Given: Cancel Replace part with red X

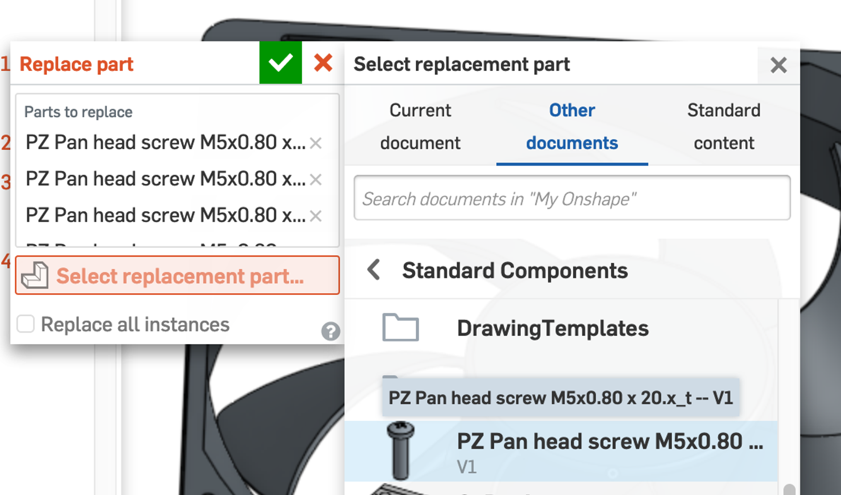Looking at the screenshot, I should (323, 63).
